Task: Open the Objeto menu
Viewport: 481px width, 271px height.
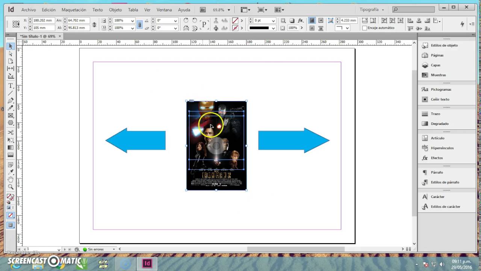Action: (115, 10)
